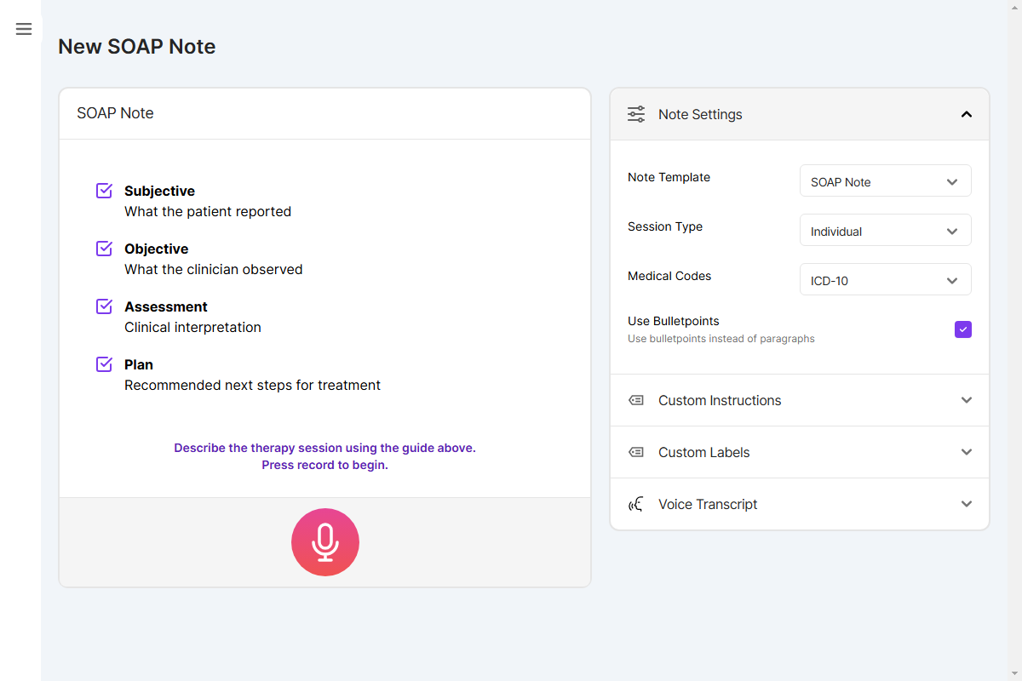This screenshot has width=1022, height=681.
Task: Uncheck the Use Bulletpoints option
Action: (x=962, y=329)
